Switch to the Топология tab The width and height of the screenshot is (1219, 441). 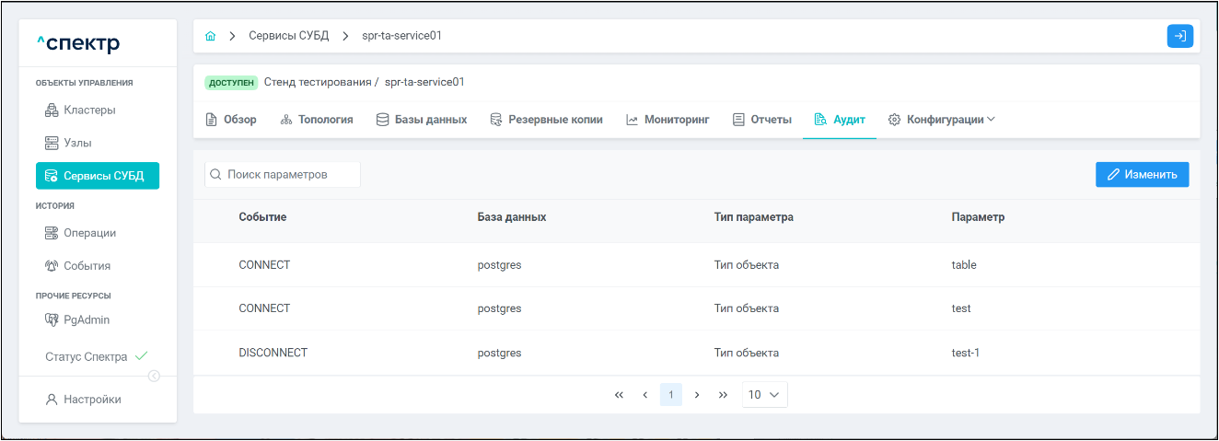(317, 120)
